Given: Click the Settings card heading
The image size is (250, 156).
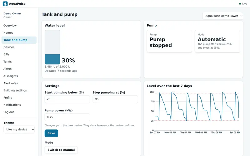Looking at the screenshot, I should [52, 86].
